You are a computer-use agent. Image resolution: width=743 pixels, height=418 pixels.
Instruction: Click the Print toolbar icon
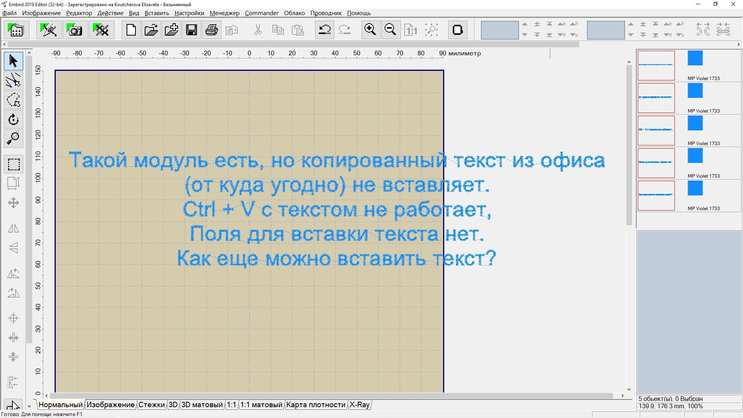[212, 30]
